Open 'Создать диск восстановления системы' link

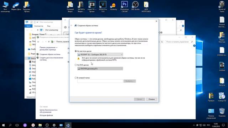coord(51,59)
